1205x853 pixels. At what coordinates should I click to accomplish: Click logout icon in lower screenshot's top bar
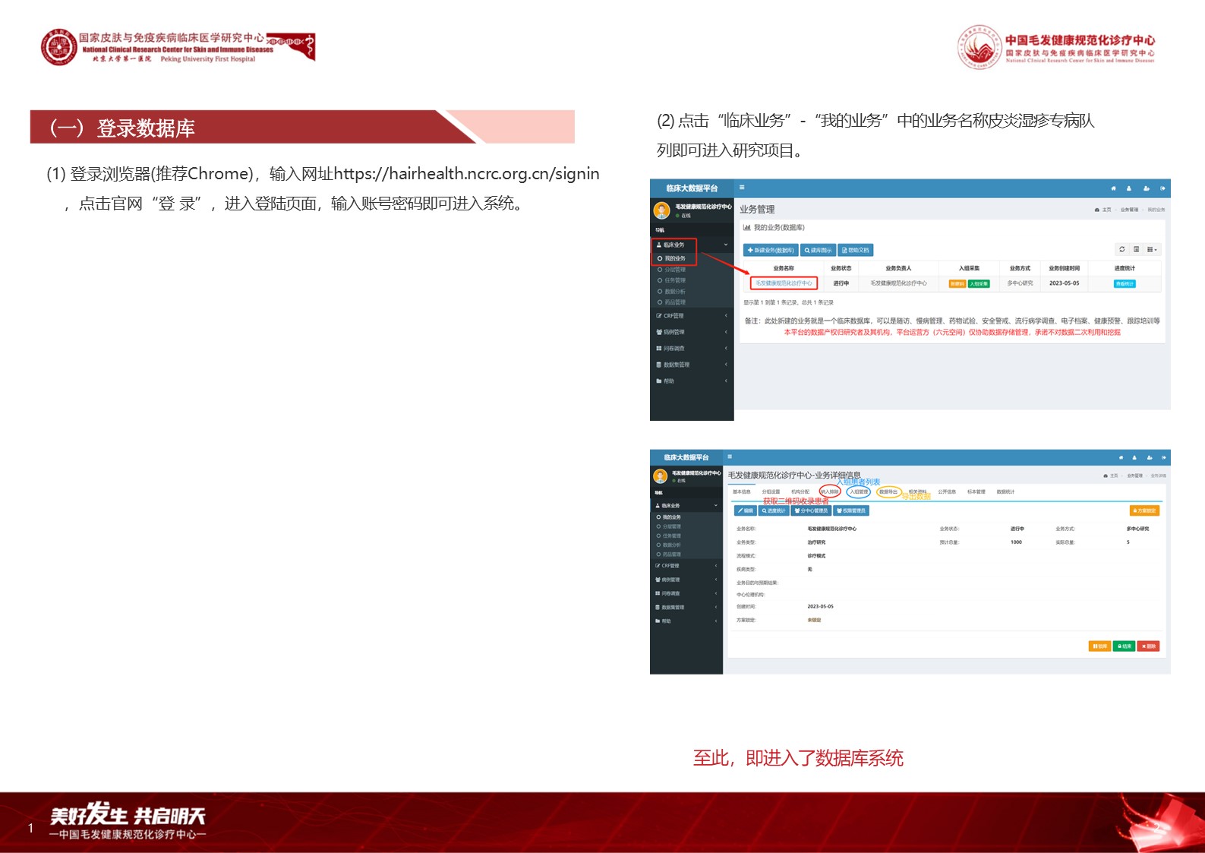pos(1163,457)
